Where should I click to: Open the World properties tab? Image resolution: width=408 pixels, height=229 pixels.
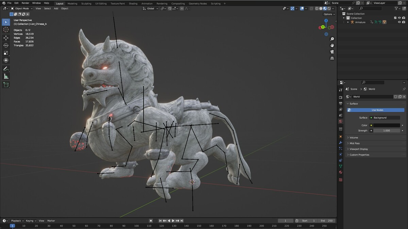point(341,121)
